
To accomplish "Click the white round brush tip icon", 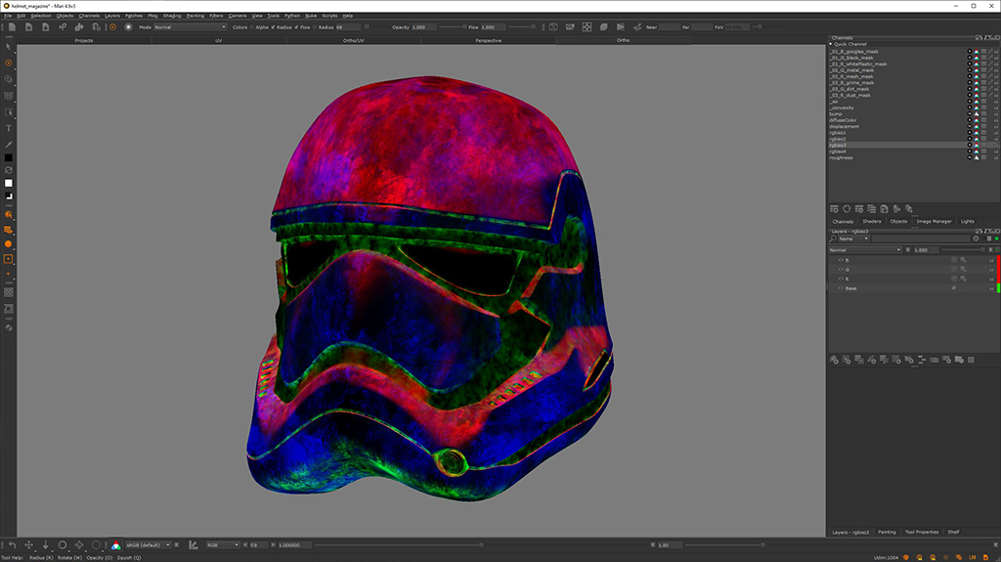I will [x=128, y=26].
